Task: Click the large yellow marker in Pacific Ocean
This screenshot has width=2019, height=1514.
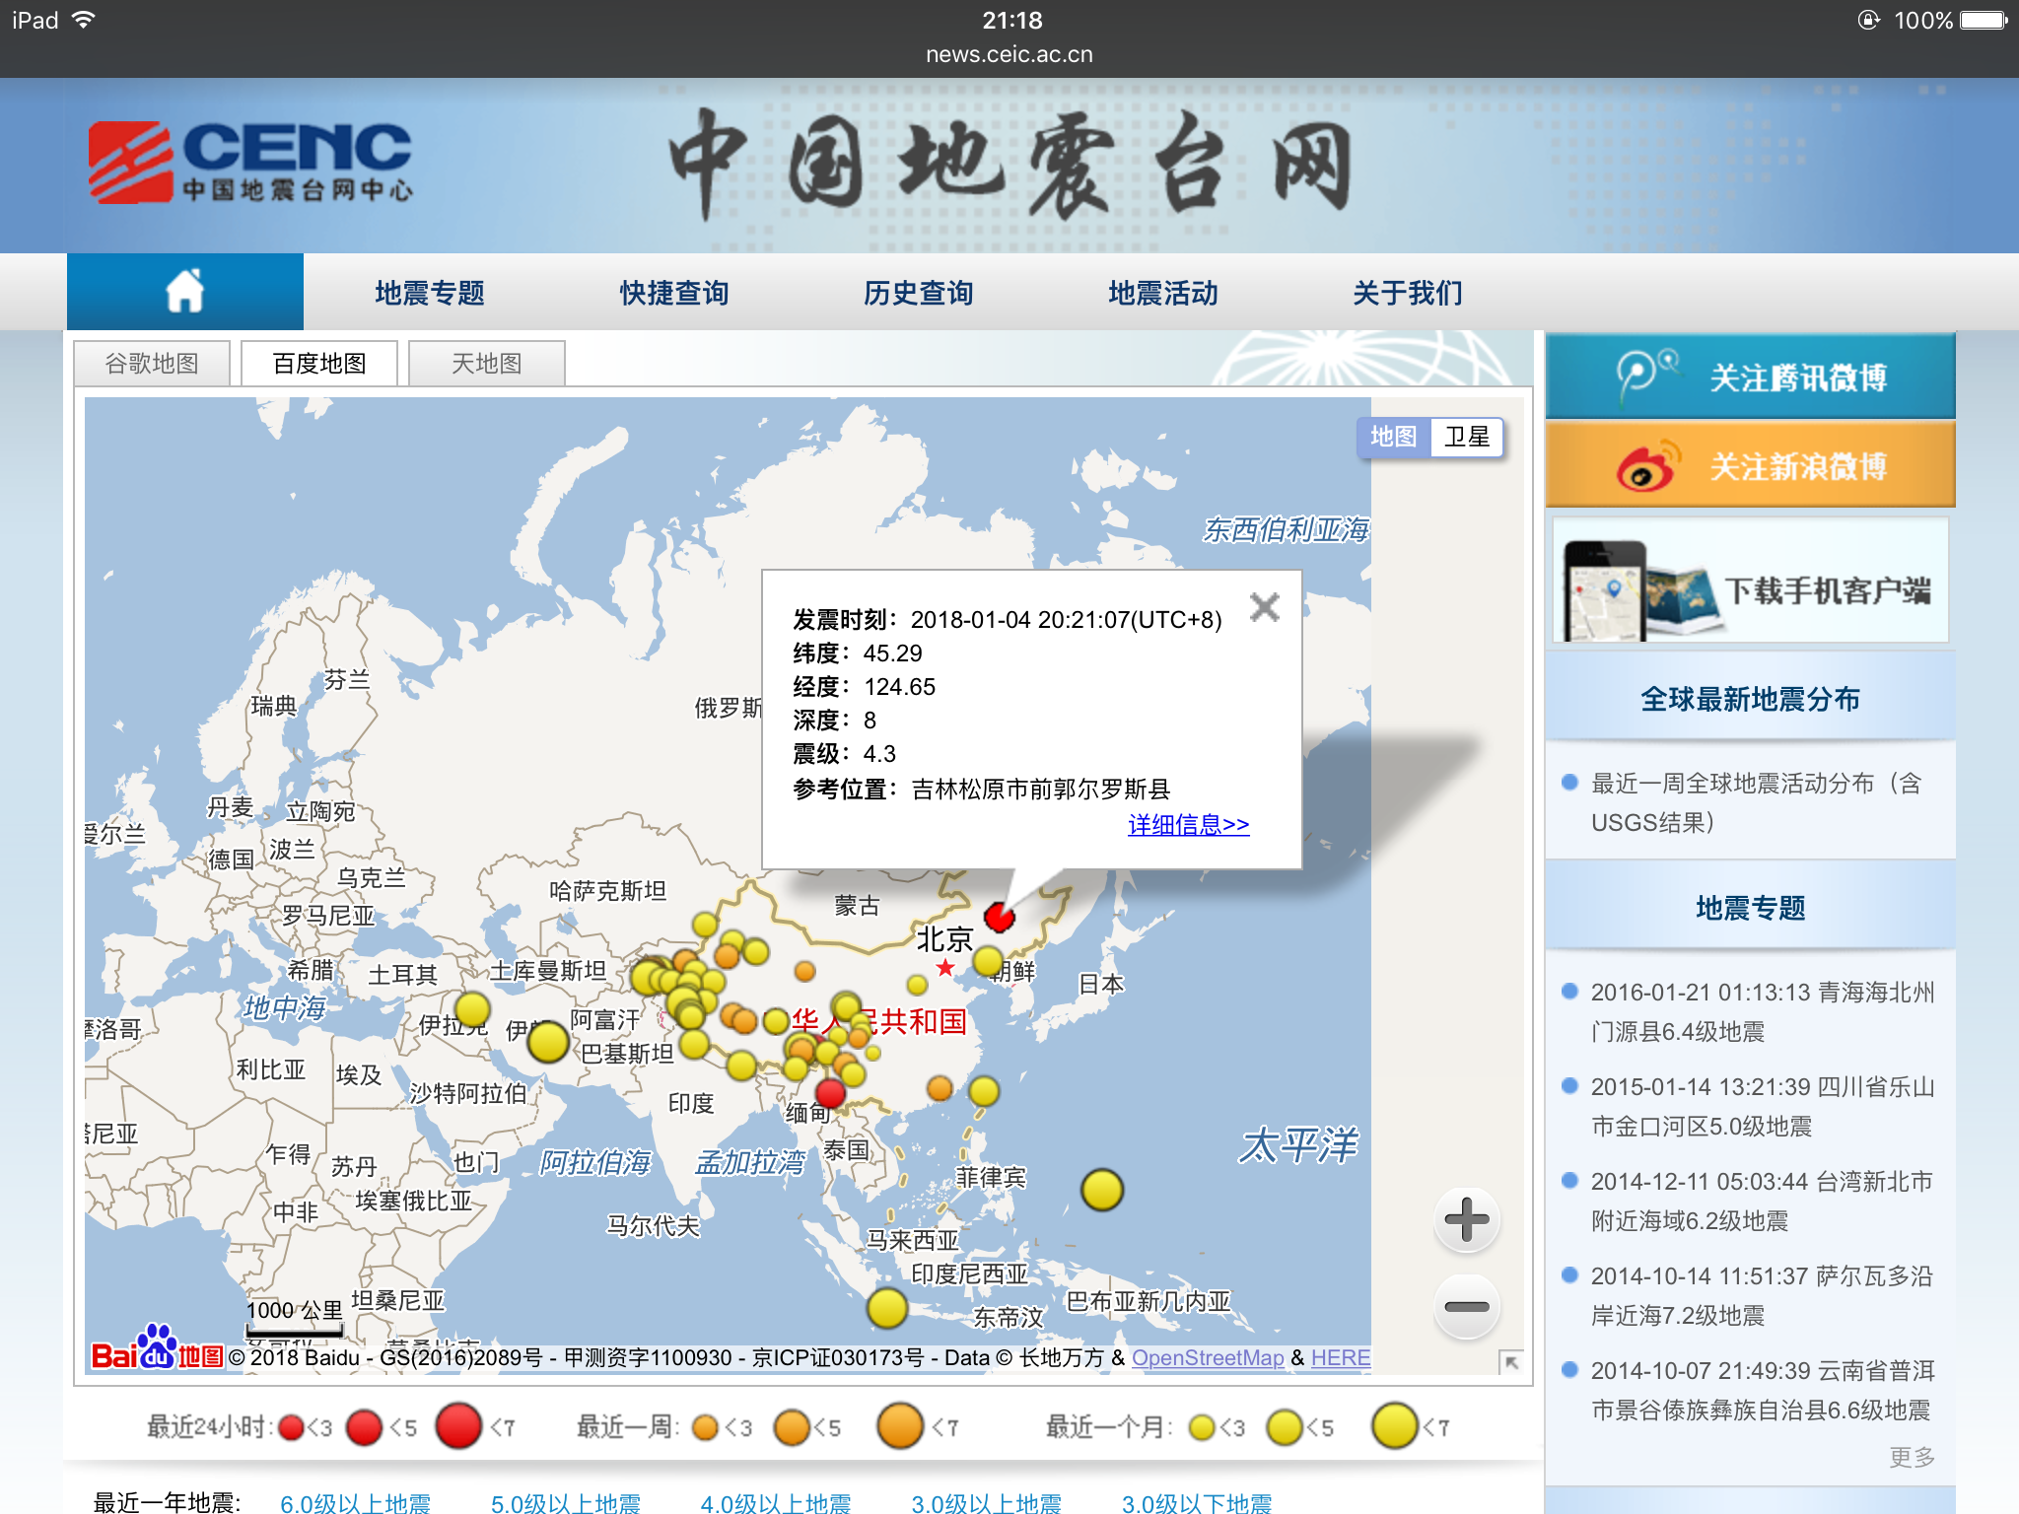Action: (1101, 1190)
